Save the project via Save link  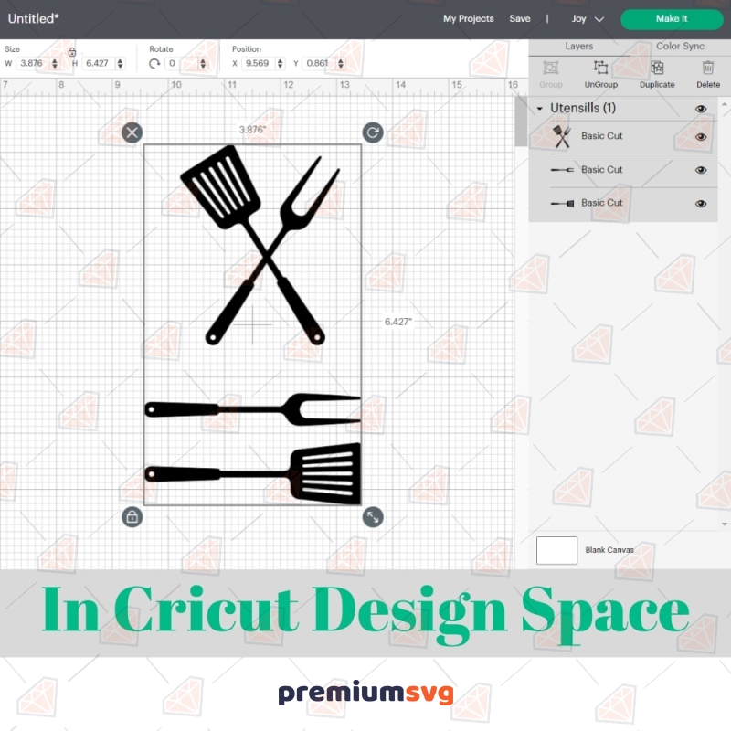[x=520, y=18]
